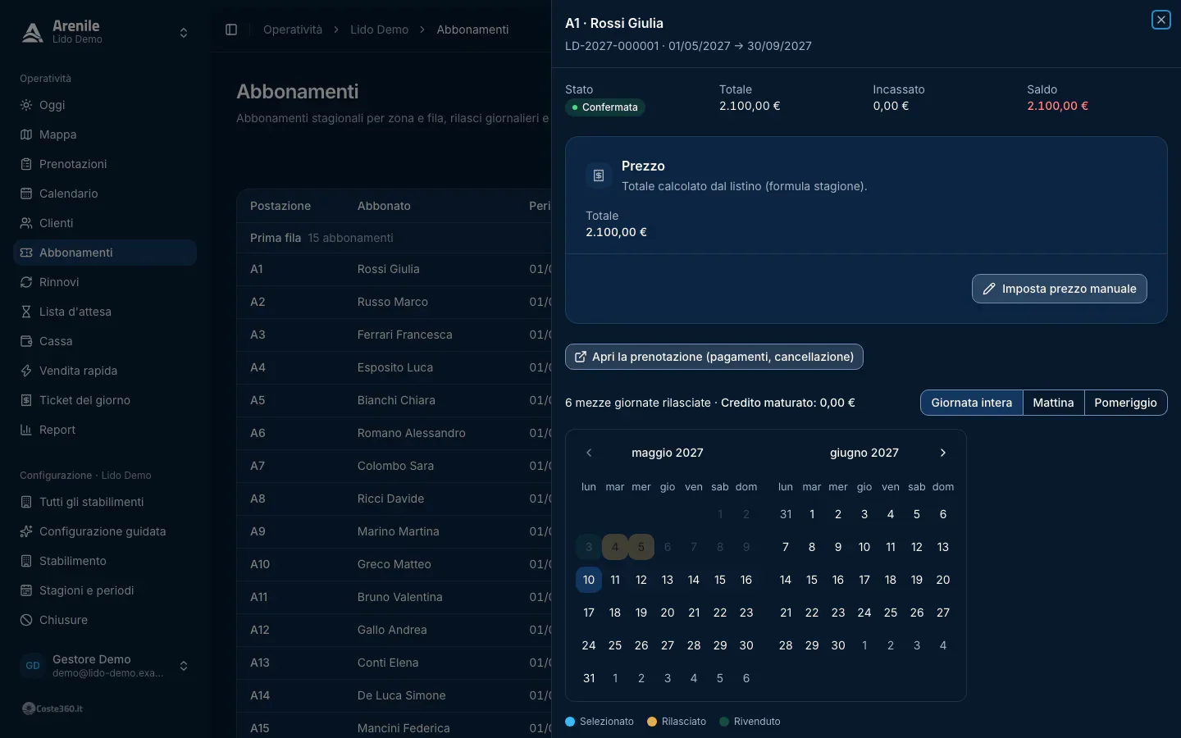Click the Report chart icon
Viewport: 1181px width, 738px height.
pyautogui.click(x=26, y=430)
